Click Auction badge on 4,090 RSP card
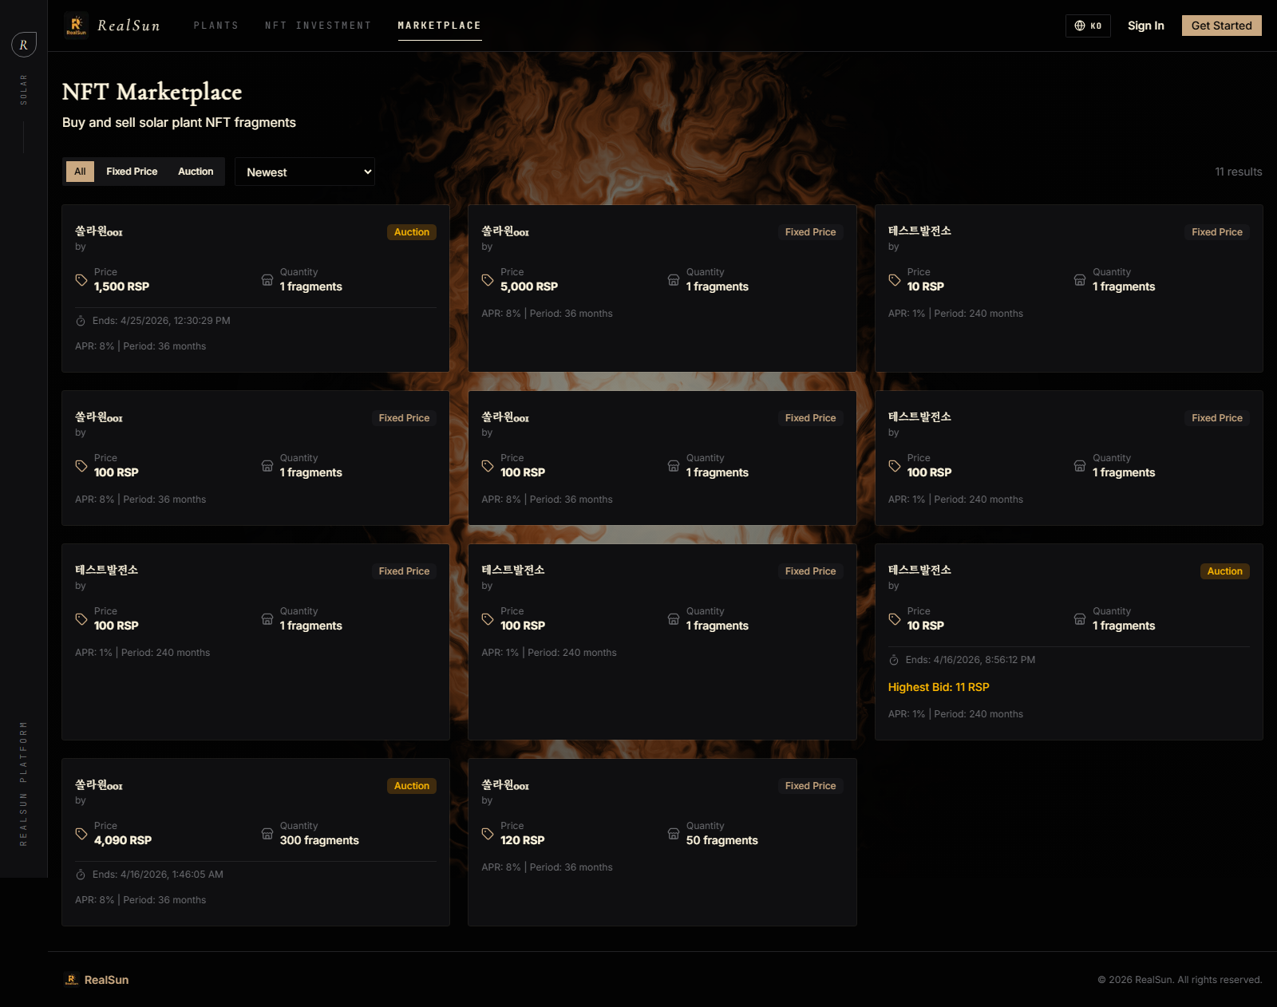 tap(412, 786)
